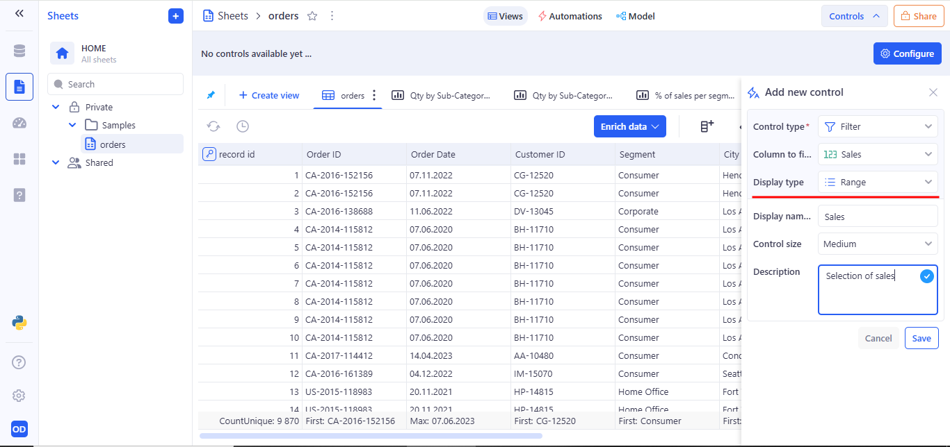Click the record id key icon
950x447 pixels.
tap(209, 154)
